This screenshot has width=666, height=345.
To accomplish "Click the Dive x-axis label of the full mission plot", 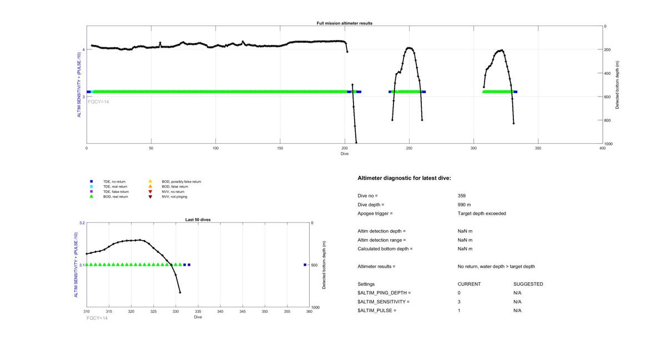I will 344,154.
